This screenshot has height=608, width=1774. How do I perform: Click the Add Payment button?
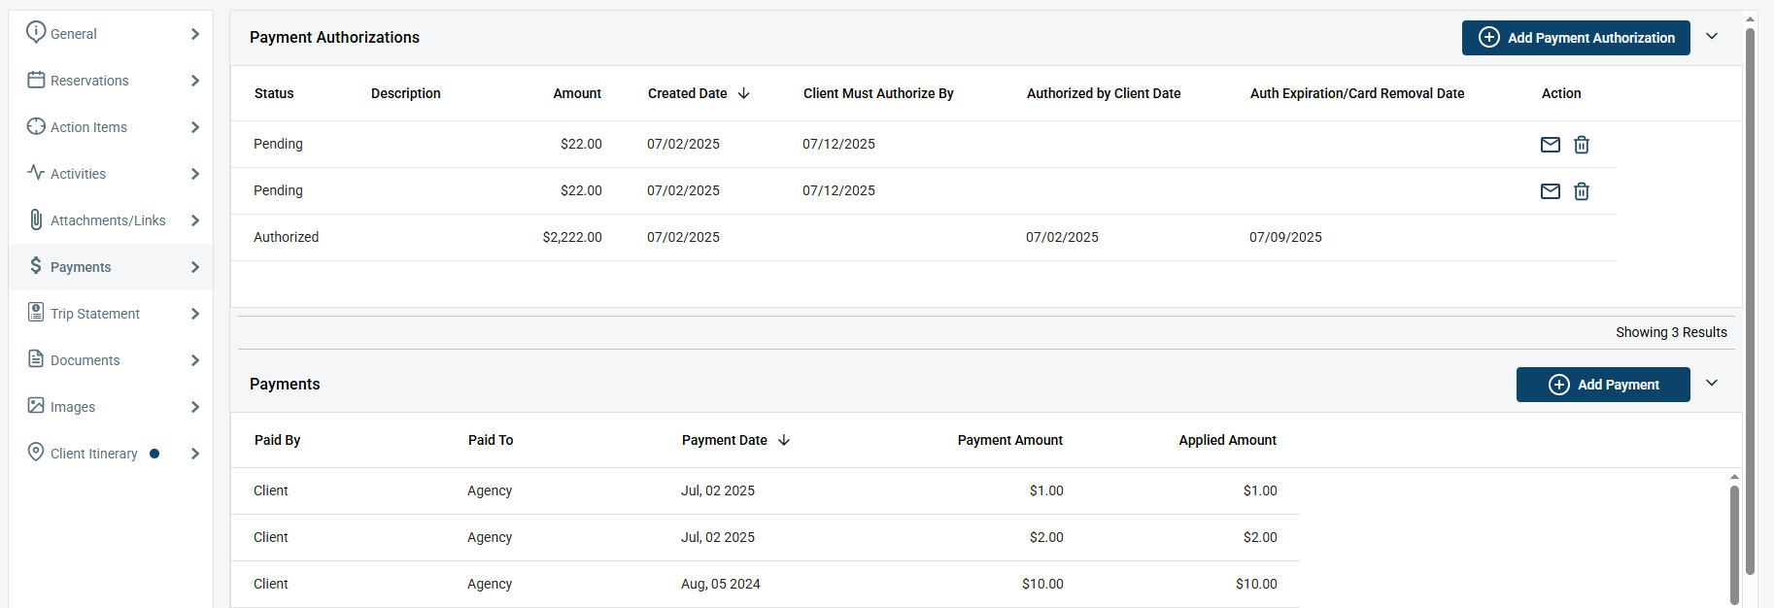[1603, 385]
